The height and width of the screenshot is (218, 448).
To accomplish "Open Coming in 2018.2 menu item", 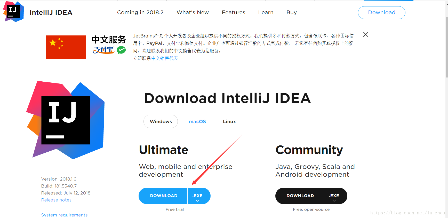I will (x=140, y=12).
